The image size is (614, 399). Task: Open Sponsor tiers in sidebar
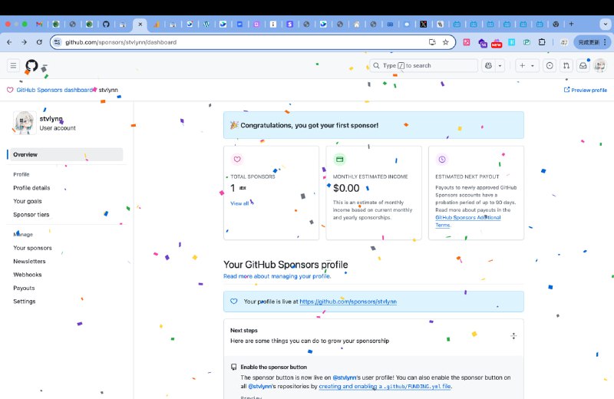[31, 215]
